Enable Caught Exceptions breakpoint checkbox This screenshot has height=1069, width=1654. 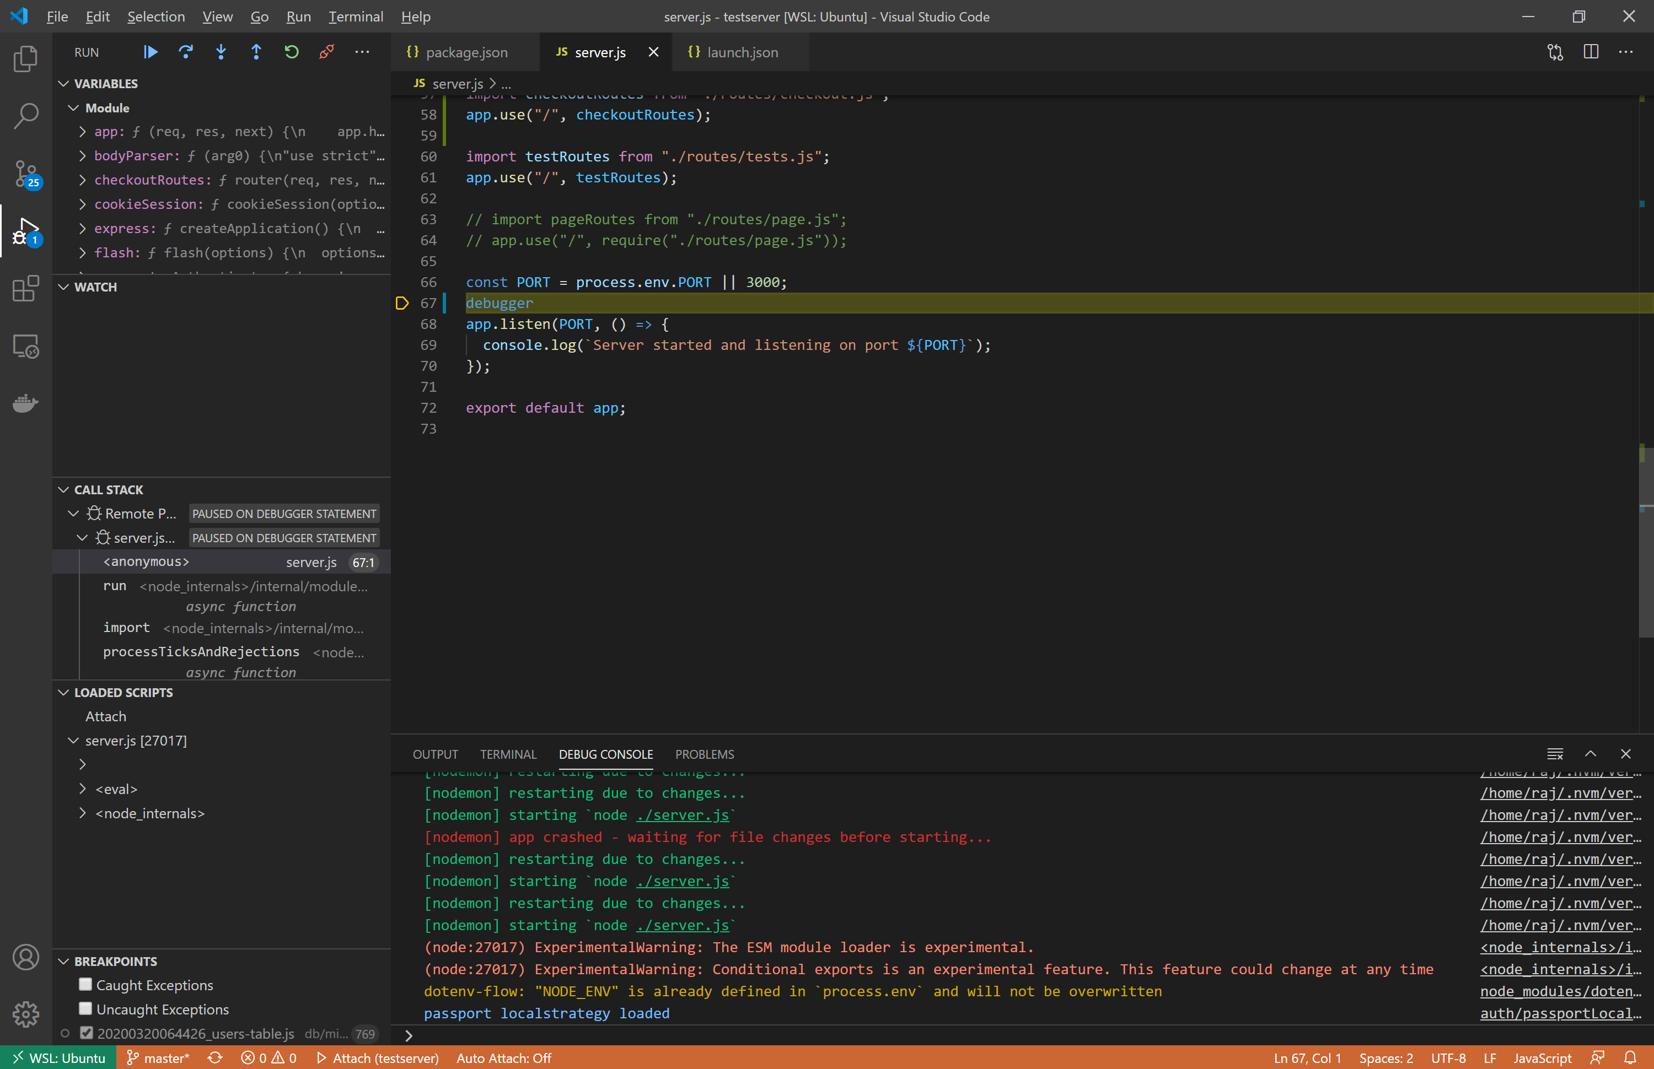pos(85,984)
